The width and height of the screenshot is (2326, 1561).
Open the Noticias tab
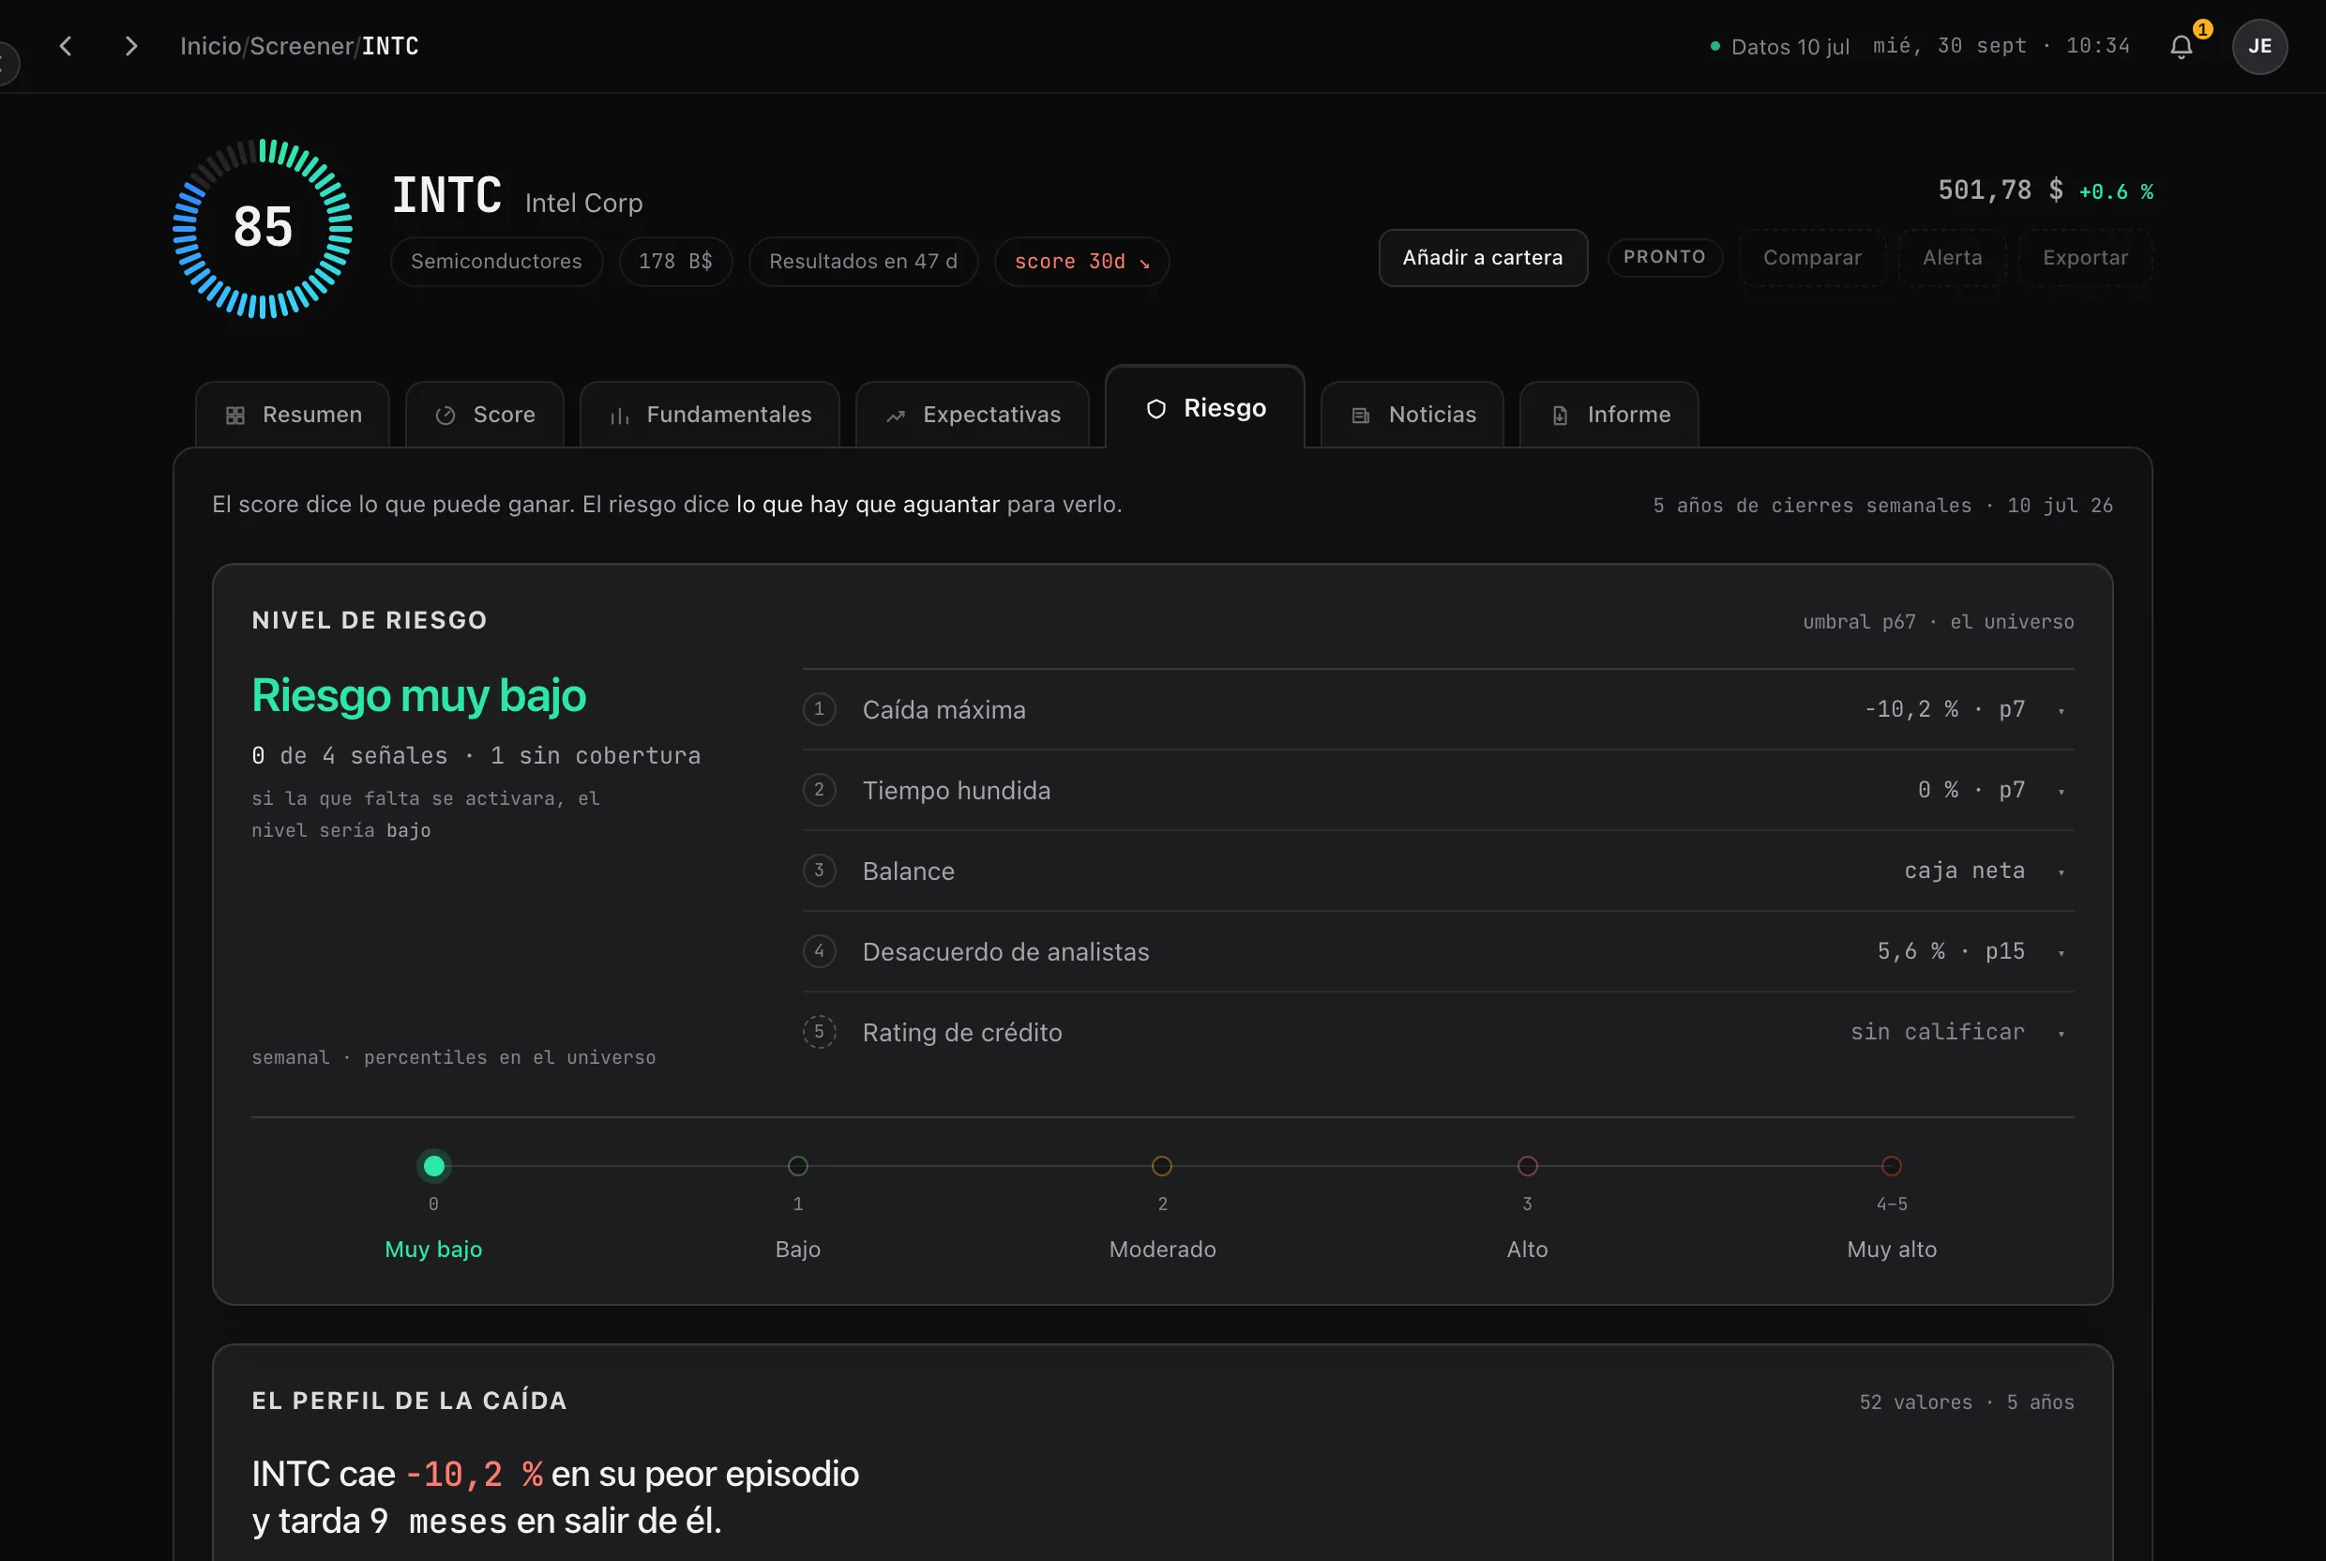click(1412, 414)
